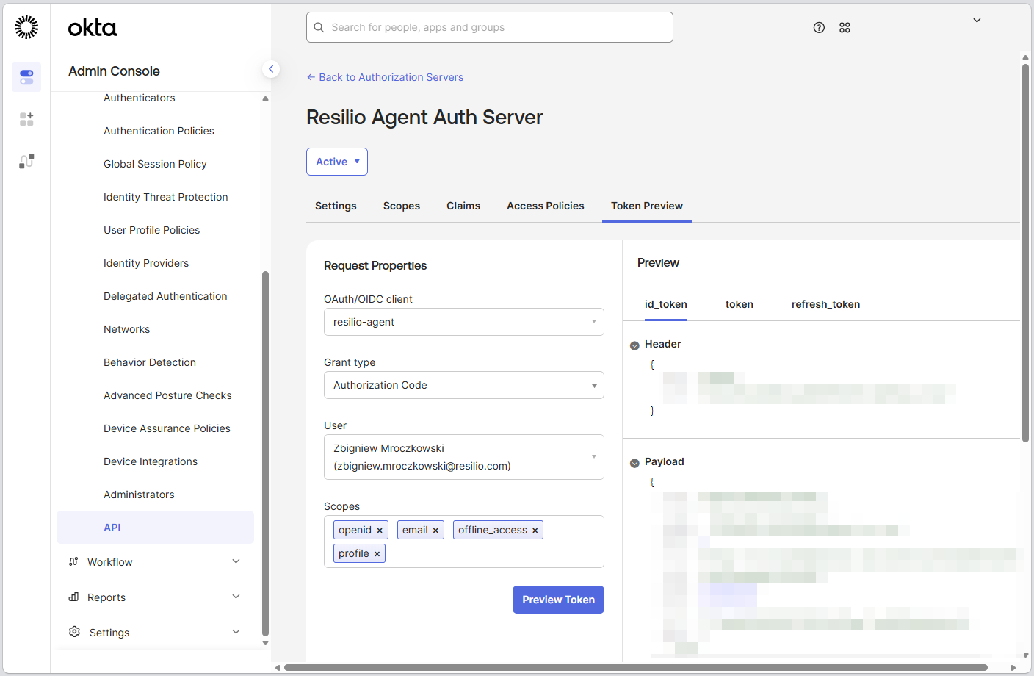Click the sidebar vertical scrollbar thumb
Viewport: 1034px width, 676px height.
click(265, 453)
